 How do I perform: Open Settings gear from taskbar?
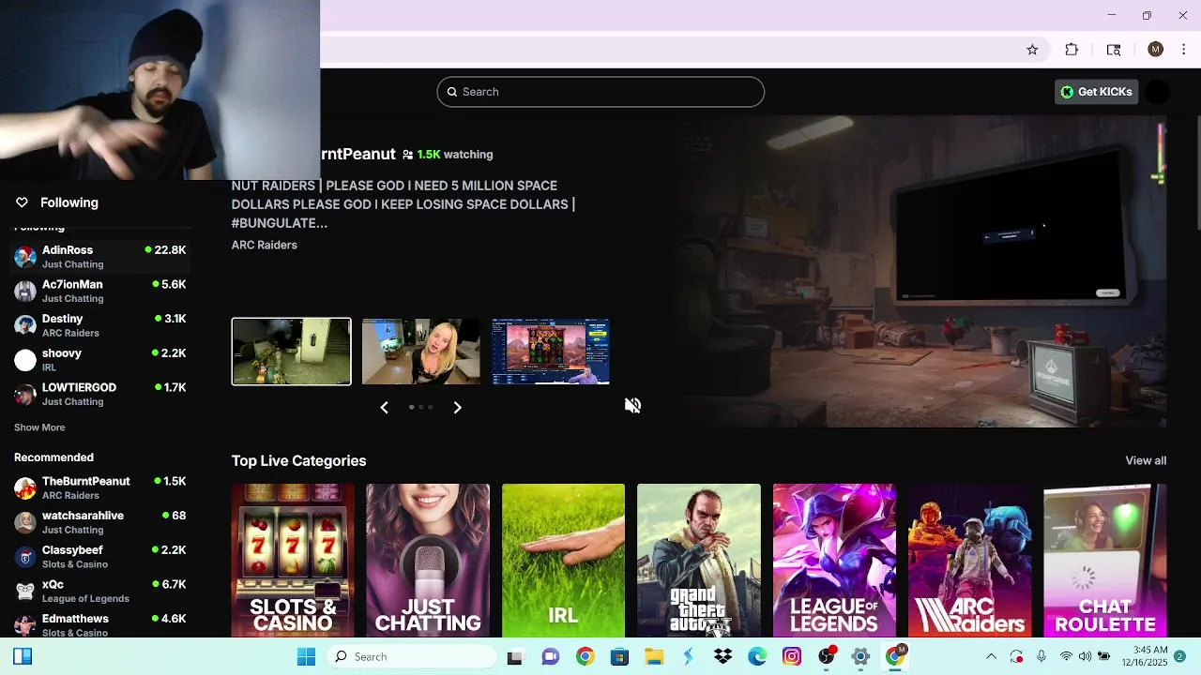point(860,656)
